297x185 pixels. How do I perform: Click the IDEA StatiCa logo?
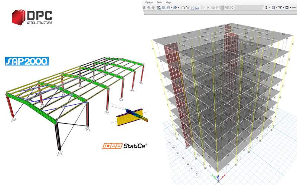(x=125, y=146)
